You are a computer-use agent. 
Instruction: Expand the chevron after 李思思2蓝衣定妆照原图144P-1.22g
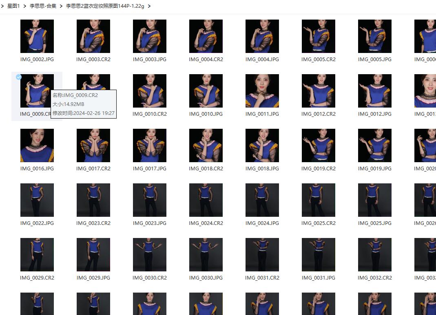[149, 6]
